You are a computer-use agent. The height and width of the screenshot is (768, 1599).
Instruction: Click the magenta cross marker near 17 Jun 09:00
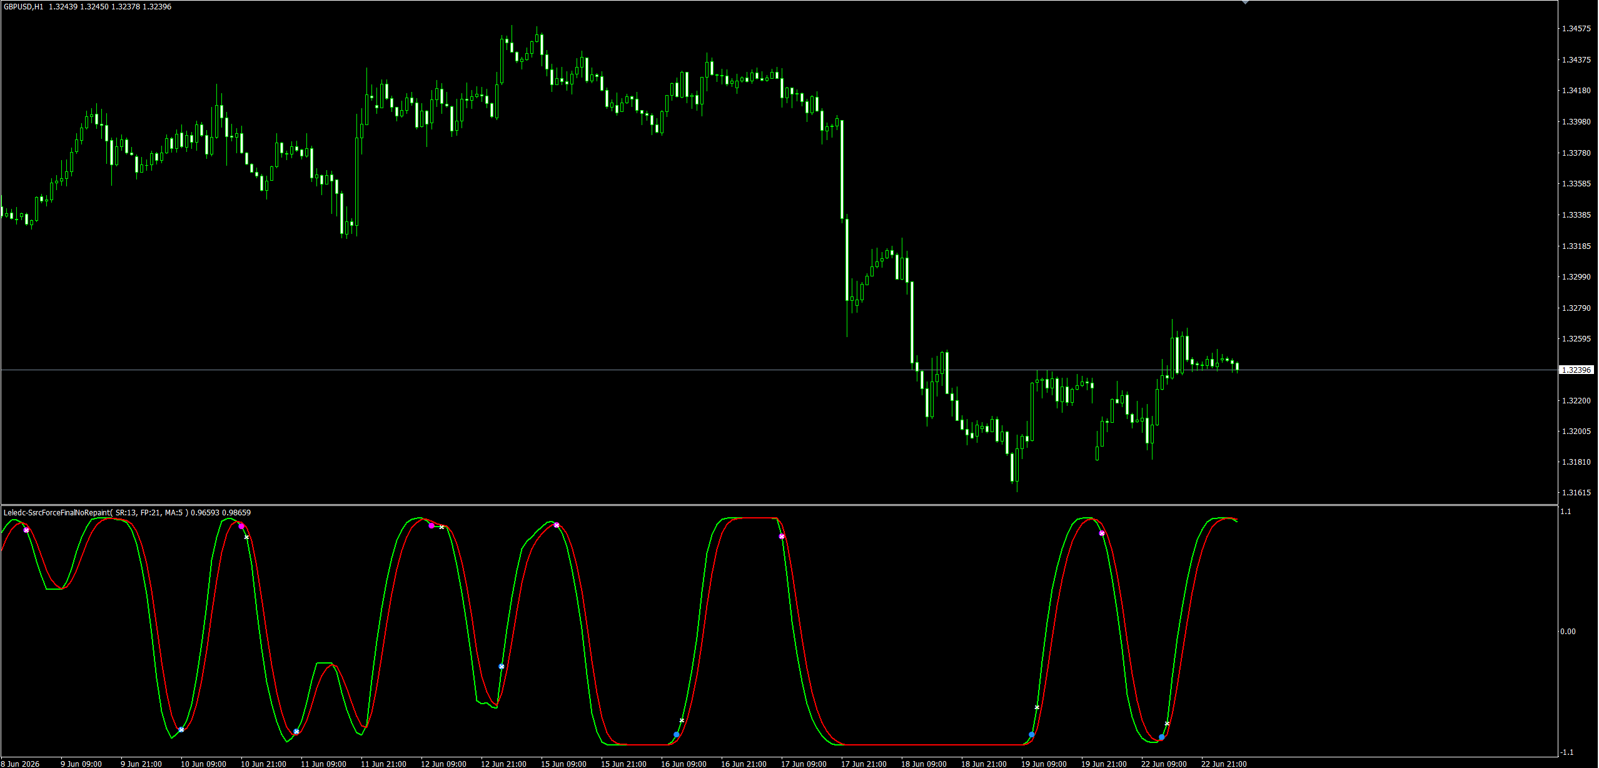(782, 537)
